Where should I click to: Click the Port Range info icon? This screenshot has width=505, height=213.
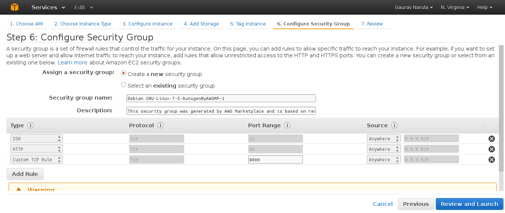(288, 125)
